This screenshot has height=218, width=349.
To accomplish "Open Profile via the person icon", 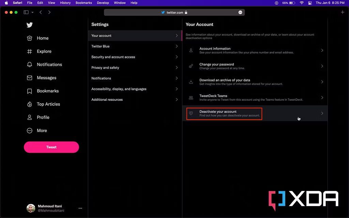I will click(x=30, y=117).
